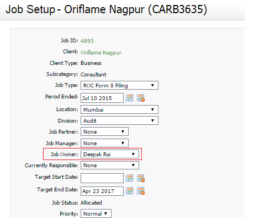The width and height of the screenshot is (265, 220).
Task: Open calendar picker for Period Ended
Action: (x=129, y=98)
